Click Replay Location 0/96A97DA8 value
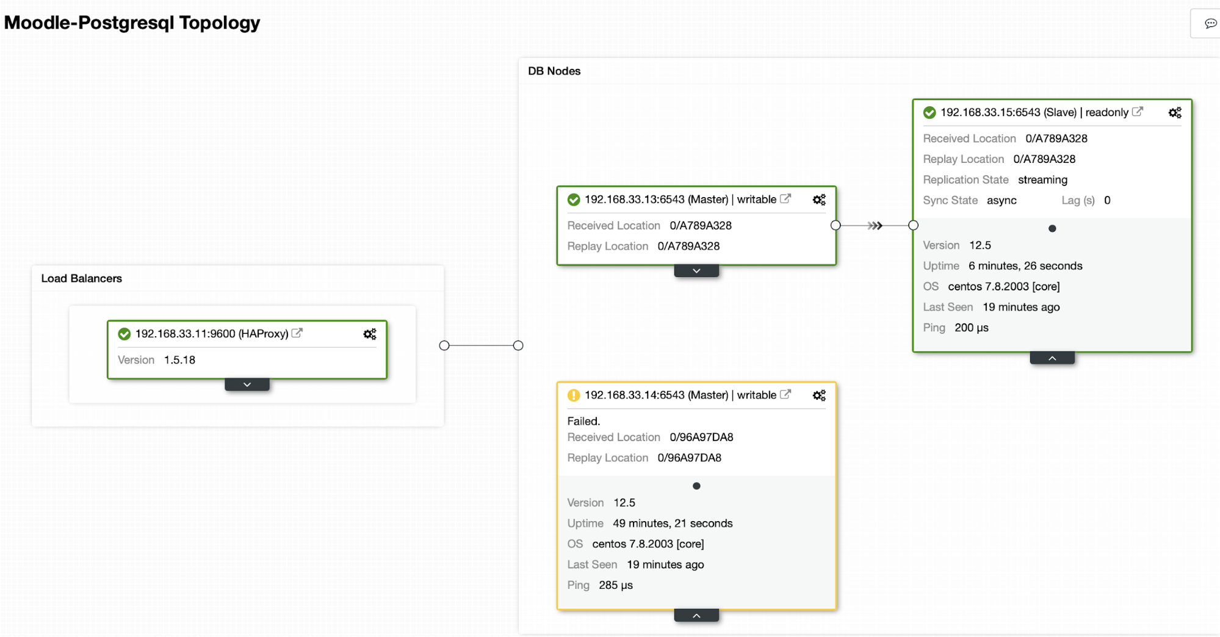Image resolution: width=1220 pixels, height=637 pixels. coord(689,458)
